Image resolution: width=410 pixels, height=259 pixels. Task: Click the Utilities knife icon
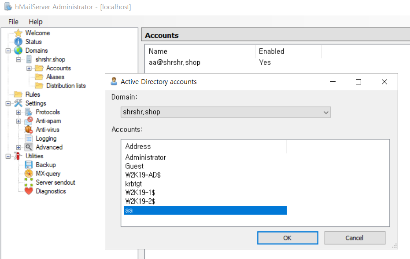pyautogui.click(x=18, y=156)
